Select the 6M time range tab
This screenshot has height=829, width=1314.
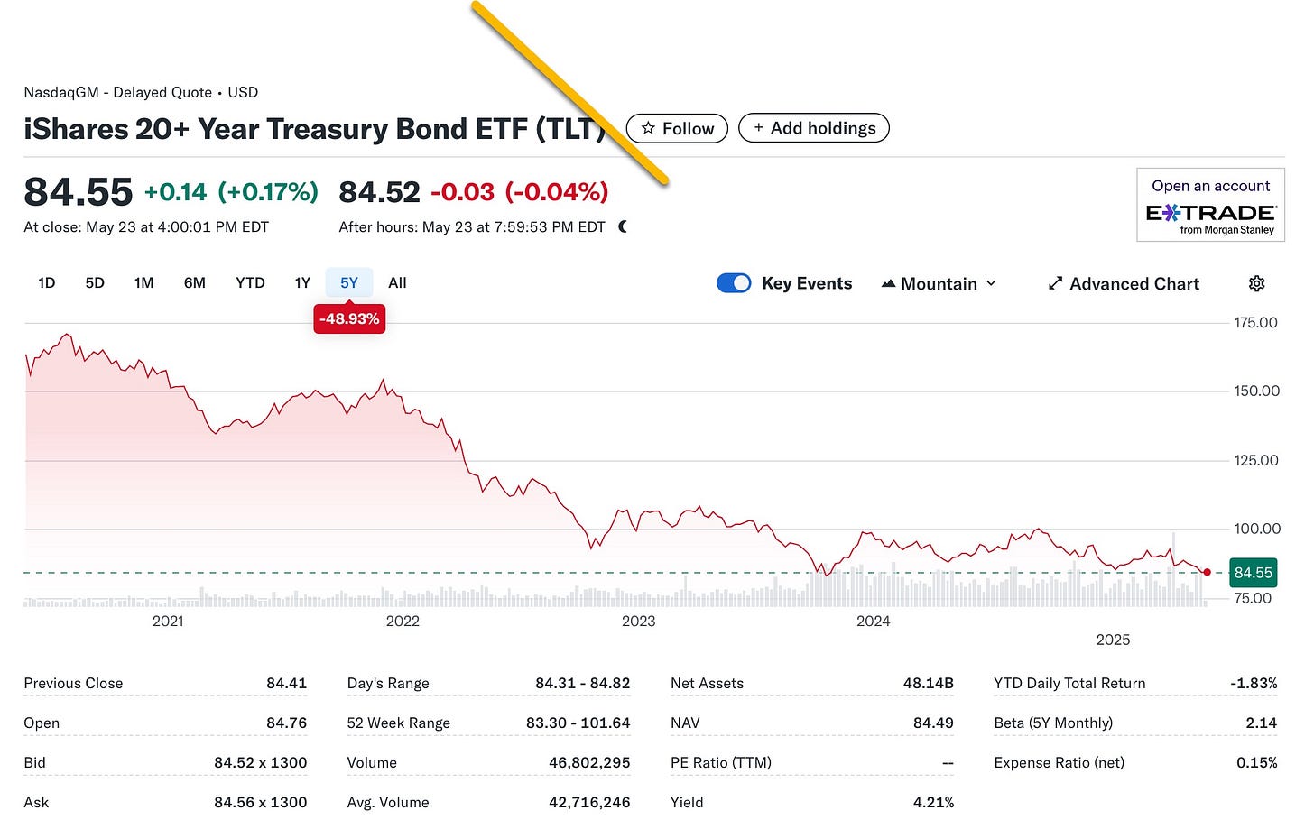pyautogui.click(x=195, y=283)
